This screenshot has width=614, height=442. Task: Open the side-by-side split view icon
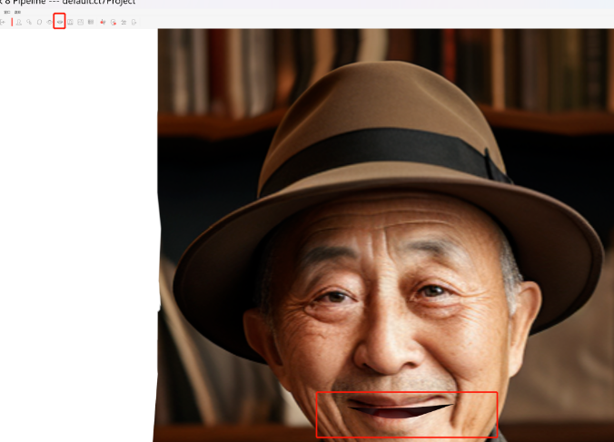click(x=70, y=21)
